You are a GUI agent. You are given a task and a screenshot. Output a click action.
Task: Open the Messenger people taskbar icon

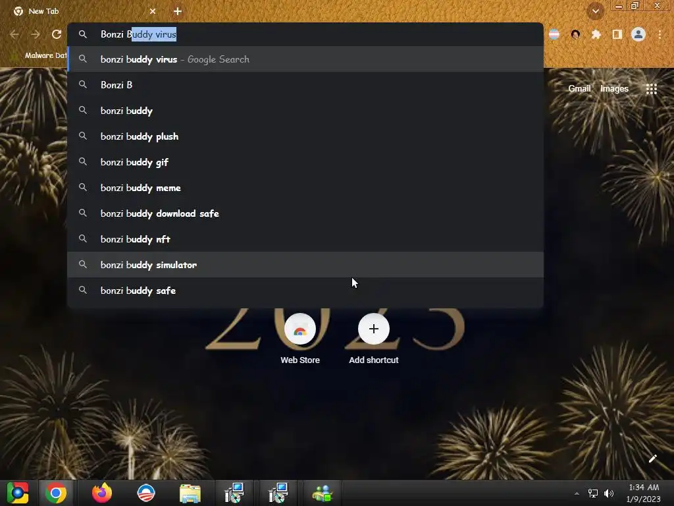pos(323,493)
